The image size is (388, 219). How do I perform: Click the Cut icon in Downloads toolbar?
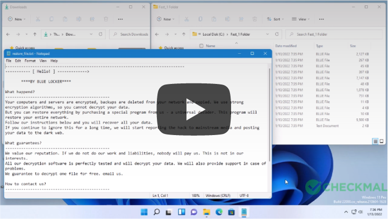[38, 19]
